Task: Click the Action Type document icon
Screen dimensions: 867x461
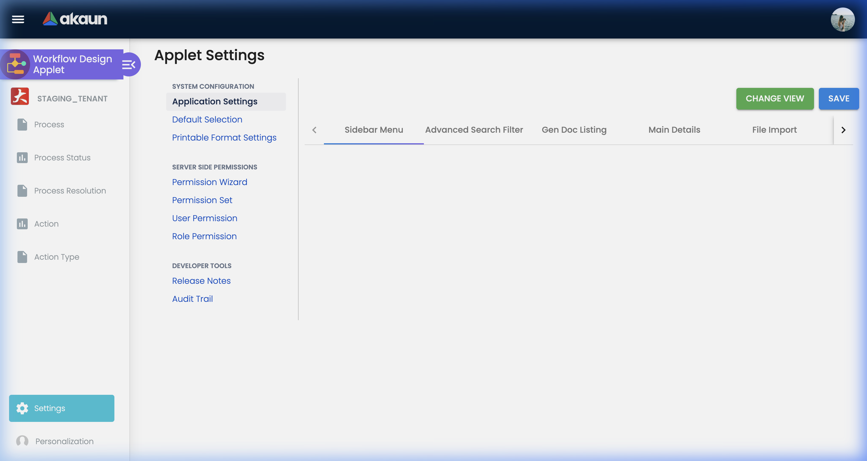Action: tap(22, 257)
